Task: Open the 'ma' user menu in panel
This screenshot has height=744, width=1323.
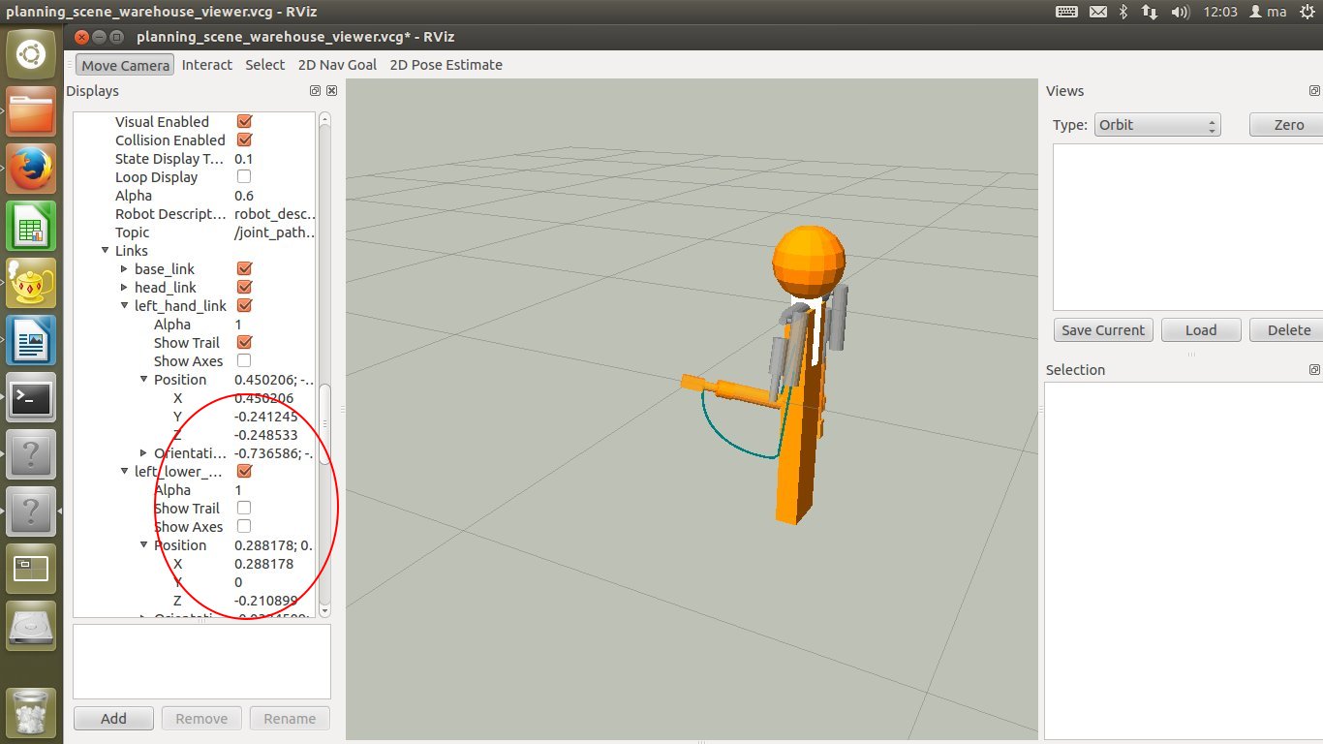Action: point(1268,12)
